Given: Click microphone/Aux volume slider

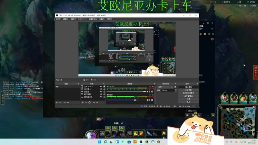Looking at the screenshot, I should point(126,92).
